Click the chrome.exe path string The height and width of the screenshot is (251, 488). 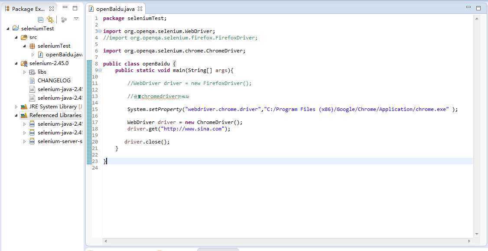(357, 109)
